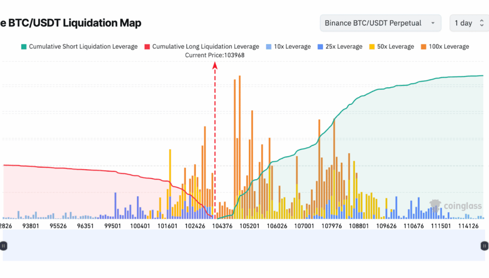
Task: Hide the 100x Leverage series via its label
Action: [x=449, y=46]
